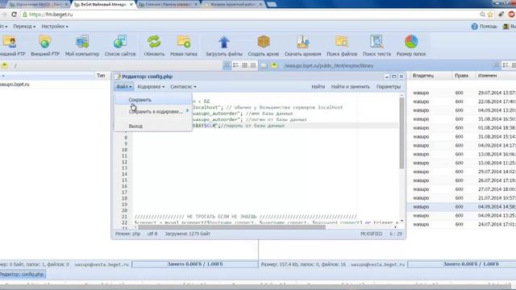Image resolution: width=516 pixels, height=290 pixels.
Task: Close the config.php editor window
Action: [402, 77]
